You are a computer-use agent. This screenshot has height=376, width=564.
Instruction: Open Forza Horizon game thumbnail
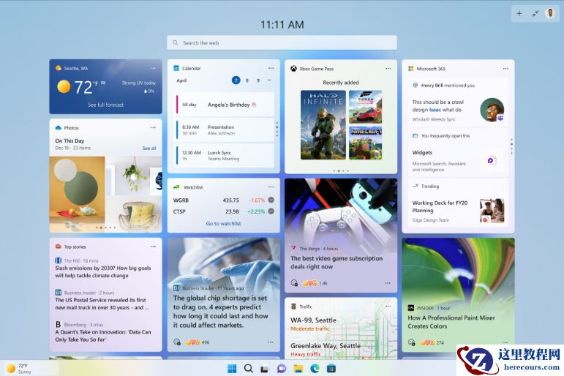point(366,107)
